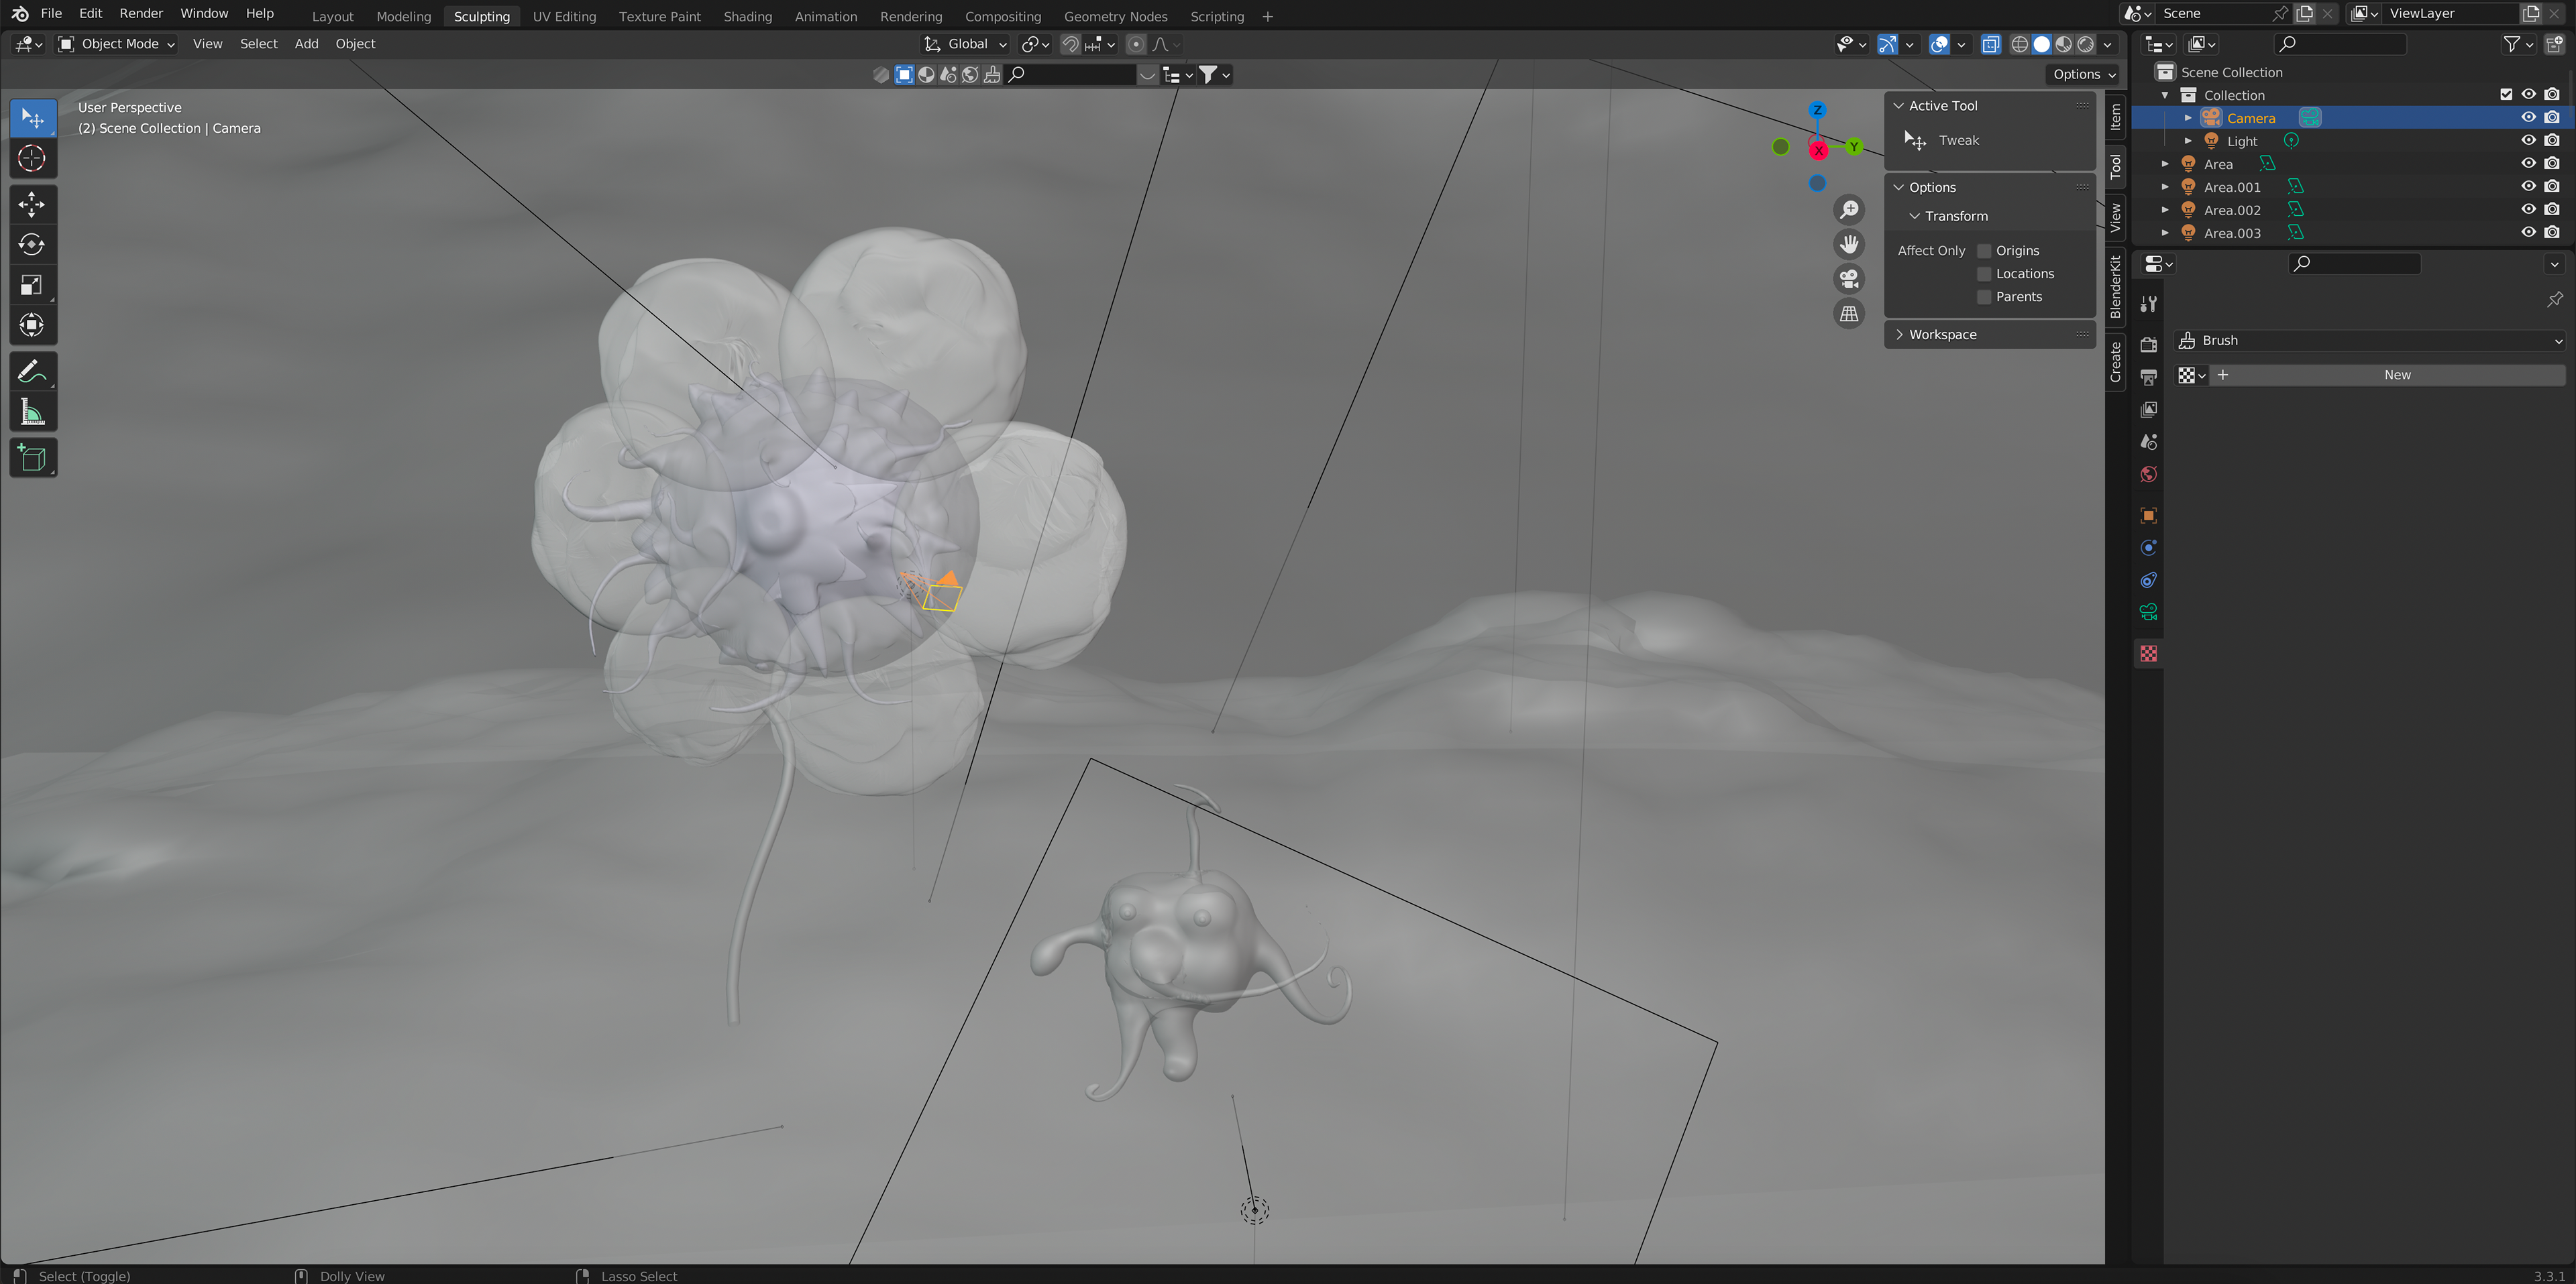Enable Affect Only Parents checkbox
2576x1284 pixels.
[x=1984, y=297]
